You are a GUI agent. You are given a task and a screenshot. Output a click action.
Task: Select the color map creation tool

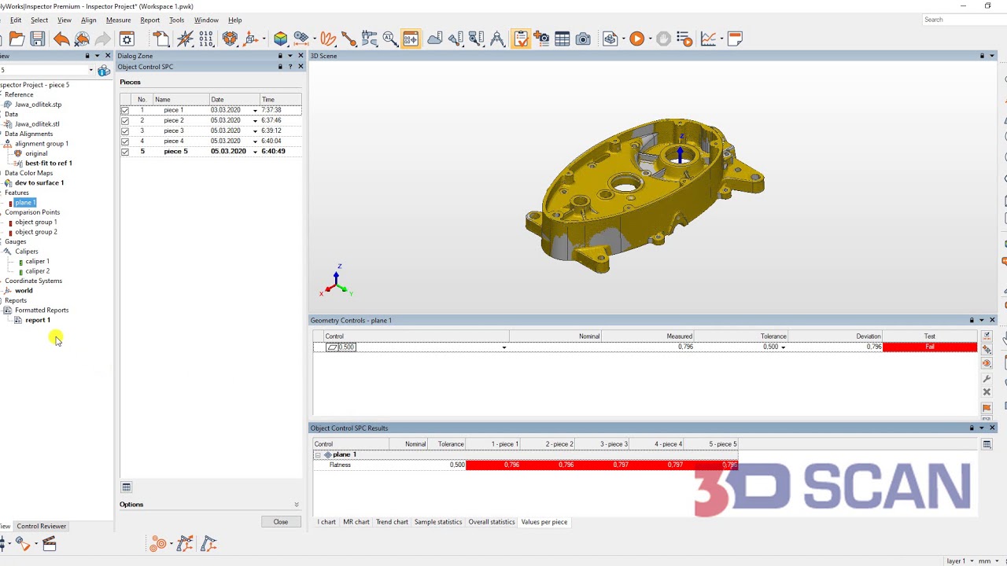click(280, 39)
